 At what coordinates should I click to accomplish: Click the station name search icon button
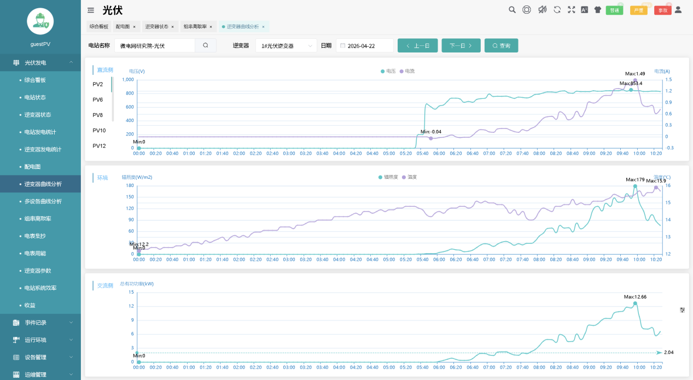206,46
